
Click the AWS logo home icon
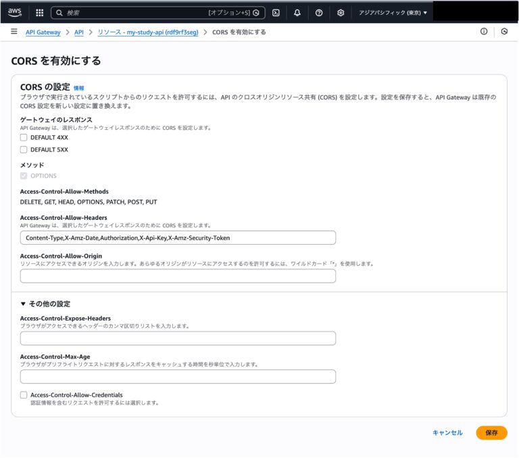(x=15, y=12)
